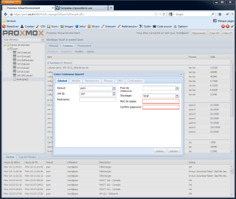This screenshot has height=199, width=236.
Task: Select the Réseau tab in the dialog
Action: [x=108, y=81]
